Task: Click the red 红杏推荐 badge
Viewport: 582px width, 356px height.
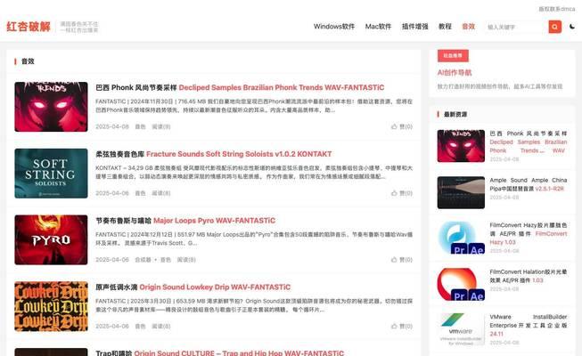Action: pos(453,55)
